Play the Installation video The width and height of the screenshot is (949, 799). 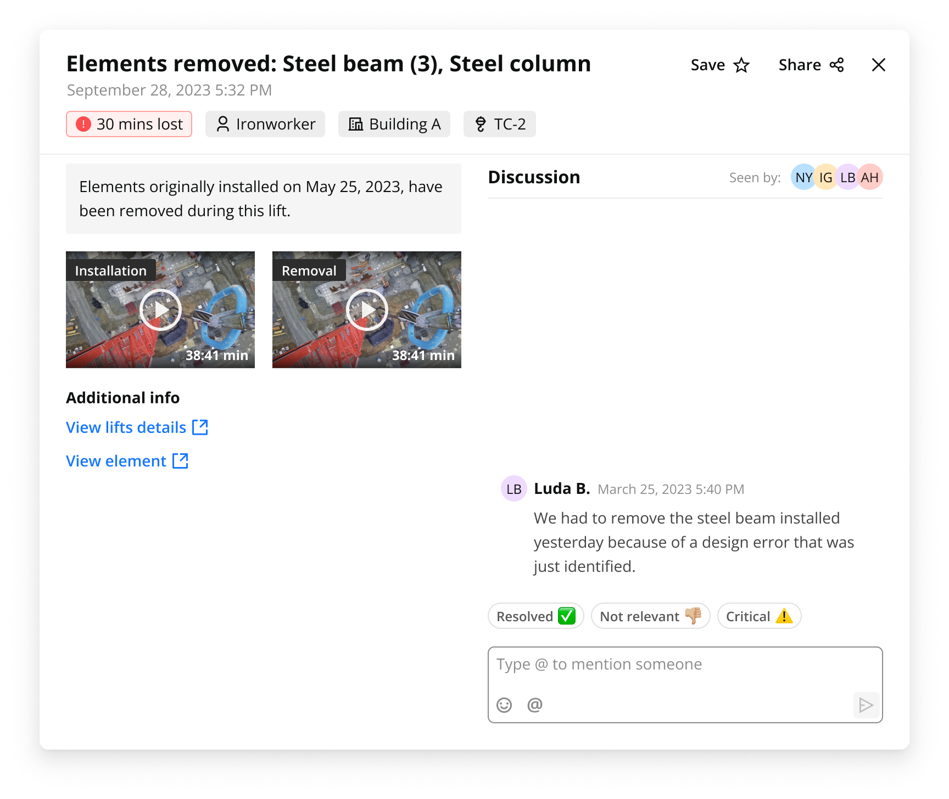coord(160,310)
